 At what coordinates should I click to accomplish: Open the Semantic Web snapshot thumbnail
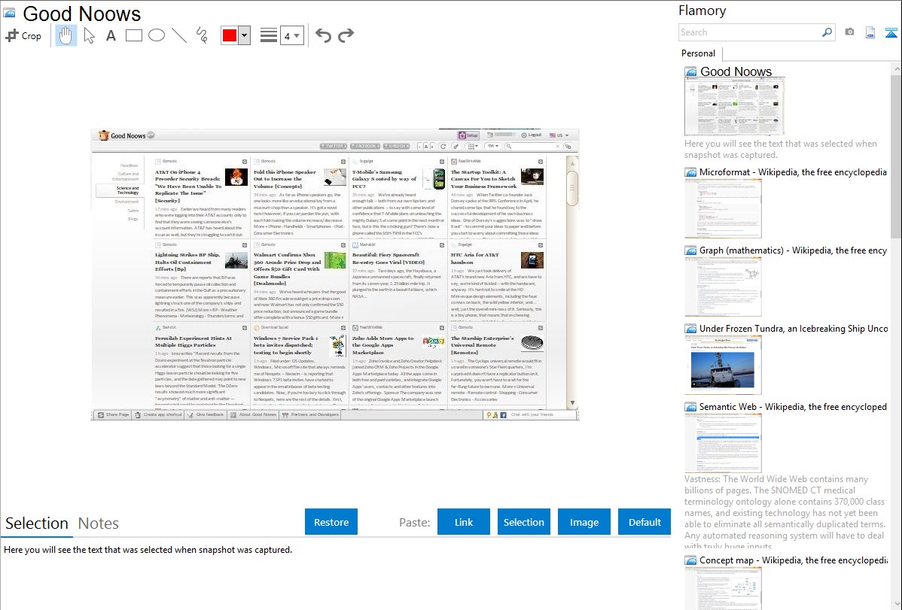click(x=723, y=443)
